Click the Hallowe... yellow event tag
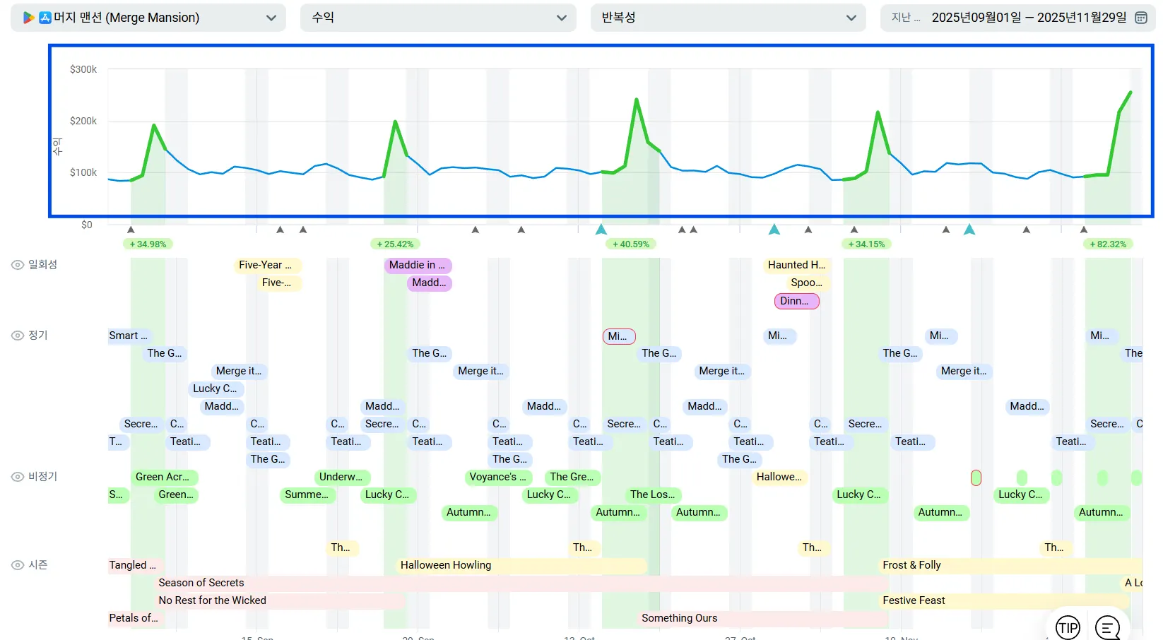The height and width of the screenshot is (640, 1163). (779, 478)
